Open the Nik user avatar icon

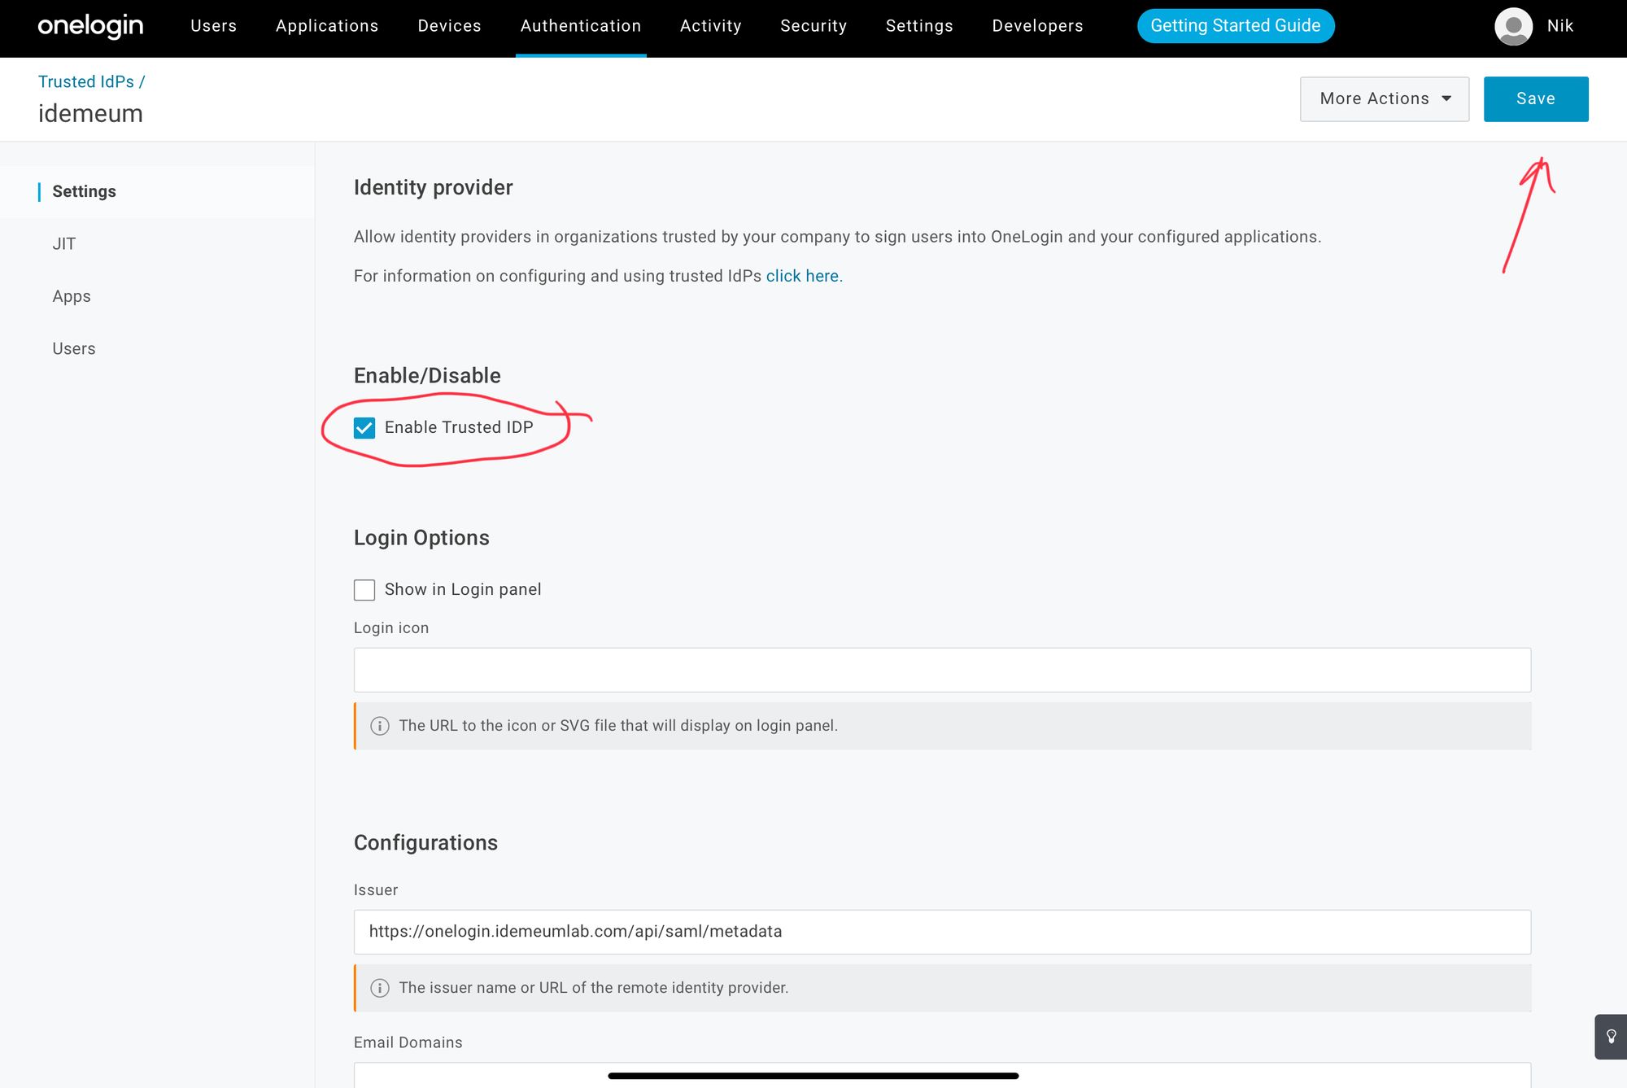(x=1513, y=26)
